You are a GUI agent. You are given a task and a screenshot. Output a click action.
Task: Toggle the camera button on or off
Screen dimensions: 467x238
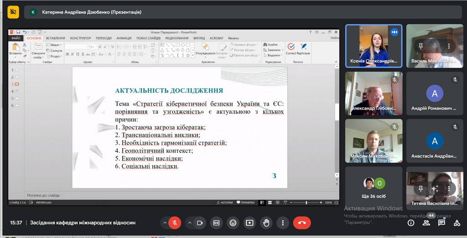(x=199, y=223)
